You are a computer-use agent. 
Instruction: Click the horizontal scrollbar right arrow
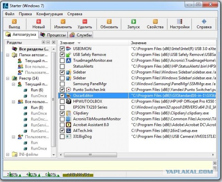tap(213, 155)
